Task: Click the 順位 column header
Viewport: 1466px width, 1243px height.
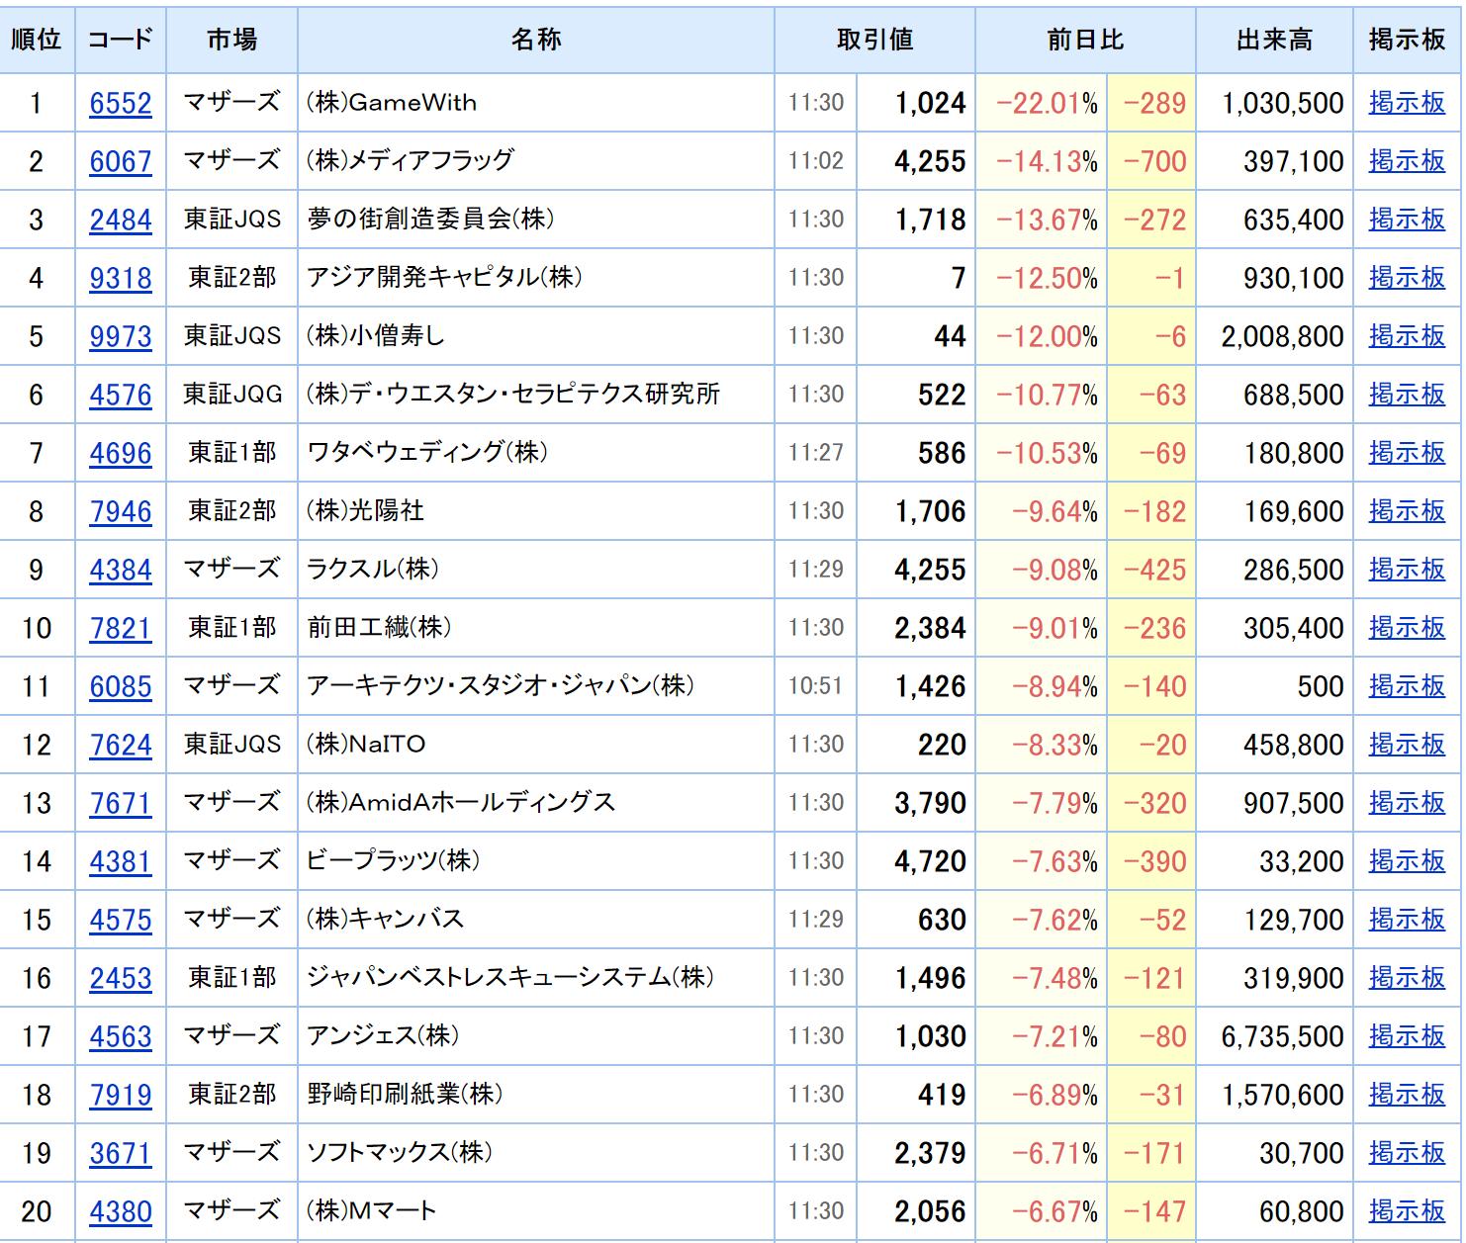Action: pos(37,40)
